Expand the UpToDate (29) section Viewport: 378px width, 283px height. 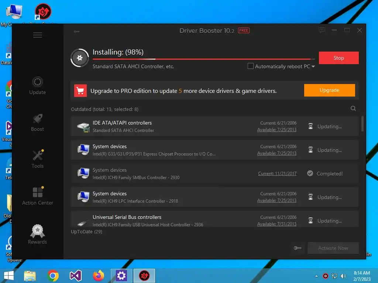[86, 231]
